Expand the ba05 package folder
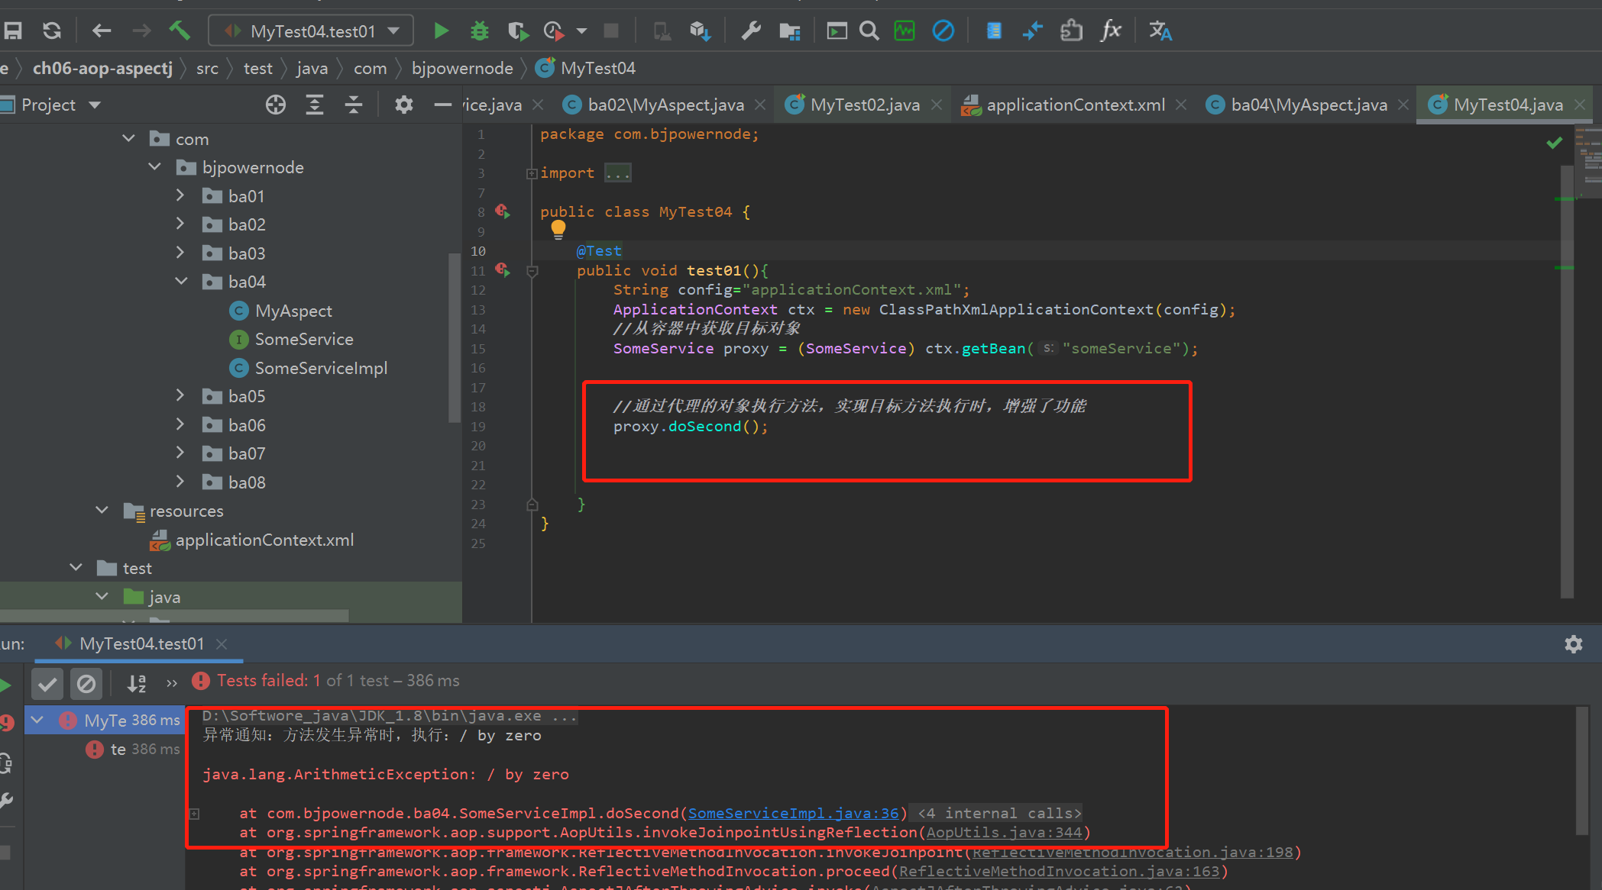This screenshot has width=1602, height=890. (180, 396)
